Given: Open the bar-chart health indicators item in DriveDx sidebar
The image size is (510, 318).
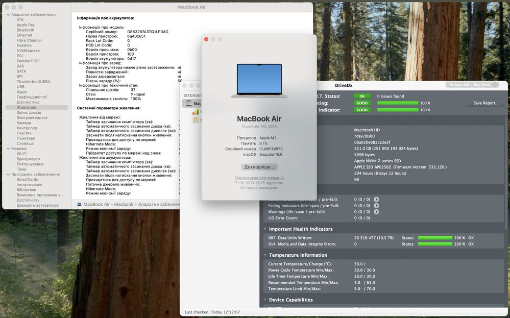Looking at the screenshot, I should 196,112.
